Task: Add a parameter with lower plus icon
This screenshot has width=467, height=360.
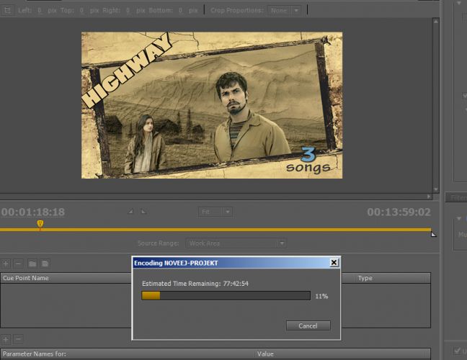Action: [6, 339]
